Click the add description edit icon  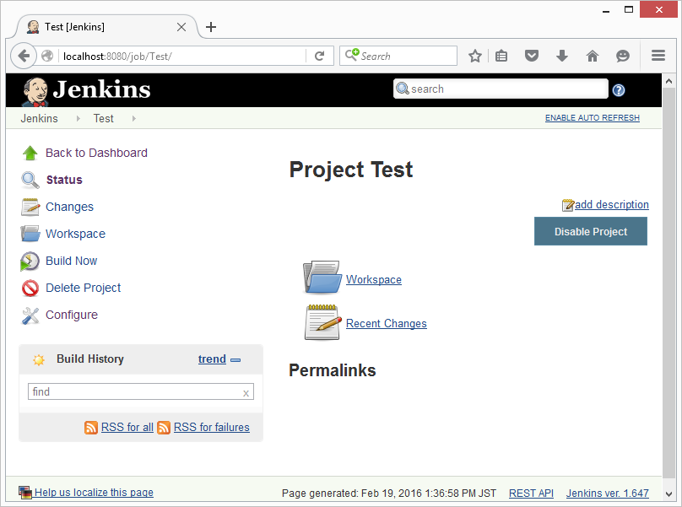(x=568, y=205)
